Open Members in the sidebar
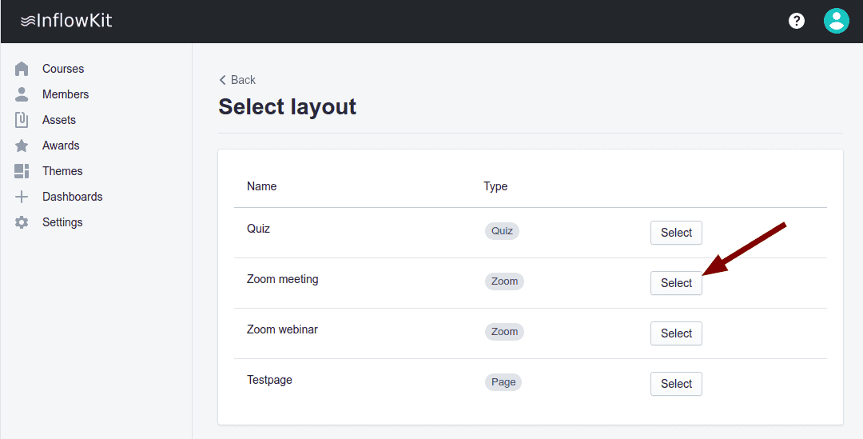 pos(66,94)
